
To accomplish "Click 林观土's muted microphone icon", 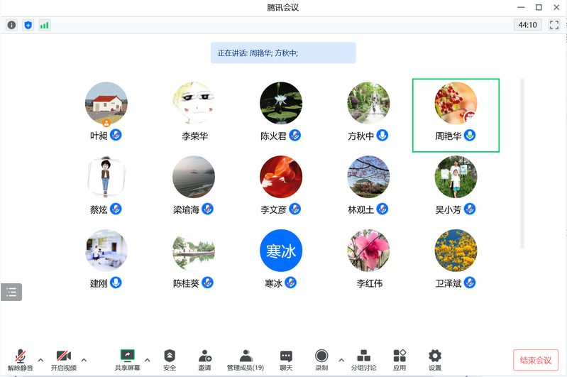I will point(382,209).
